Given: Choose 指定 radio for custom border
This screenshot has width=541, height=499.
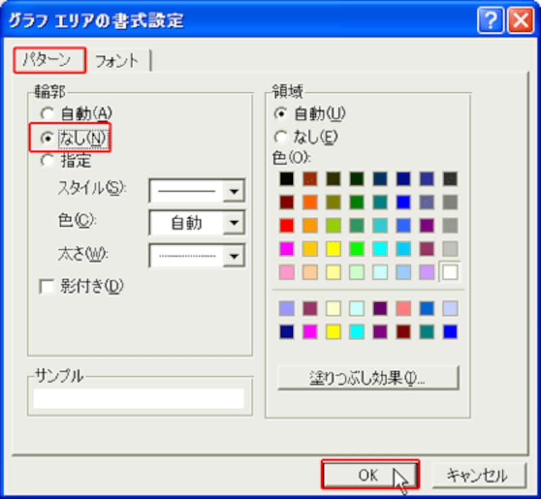Looking at the screenshot, I should pyautogui.click(x=47, y=161).
